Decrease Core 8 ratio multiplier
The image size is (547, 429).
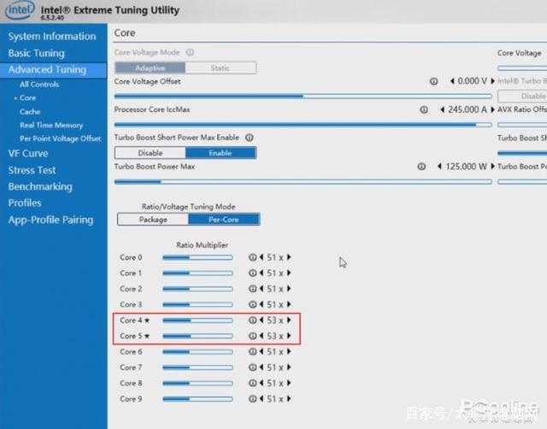click(262, 383)
